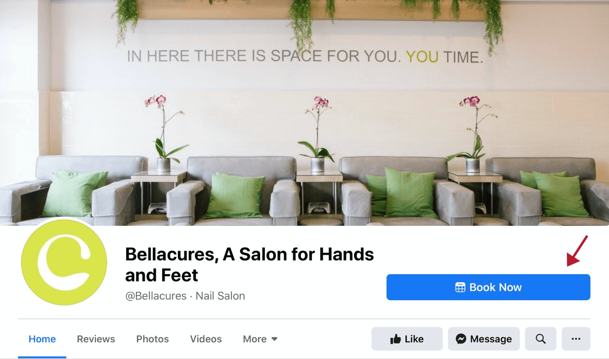The image size is (609, 359).
Task: Click the 'YOU TIME' wall text in cover
Action: (x=444, y=57)
